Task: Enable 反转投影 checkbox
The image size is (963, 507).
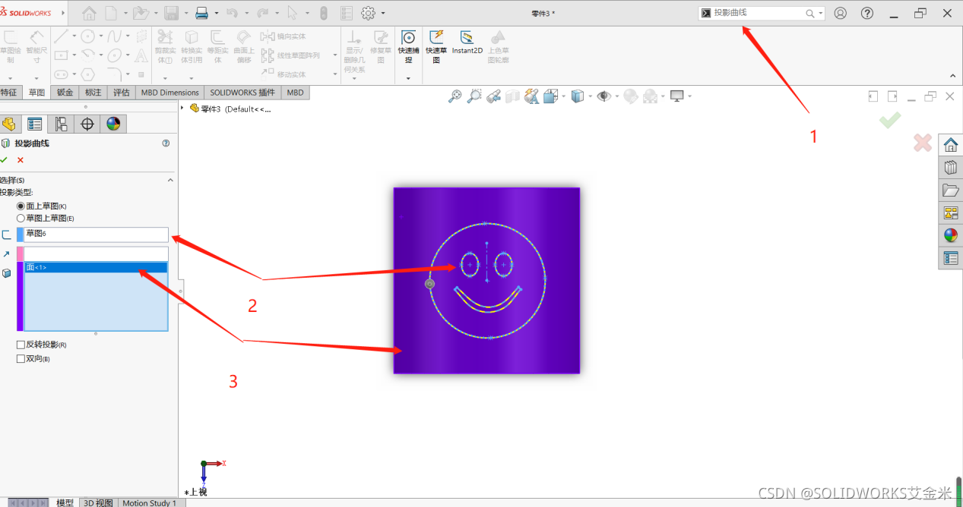Action: pos(21,345)
